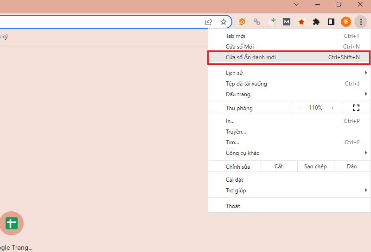
Task: Click the Dán button
Action: pos(352,166)
